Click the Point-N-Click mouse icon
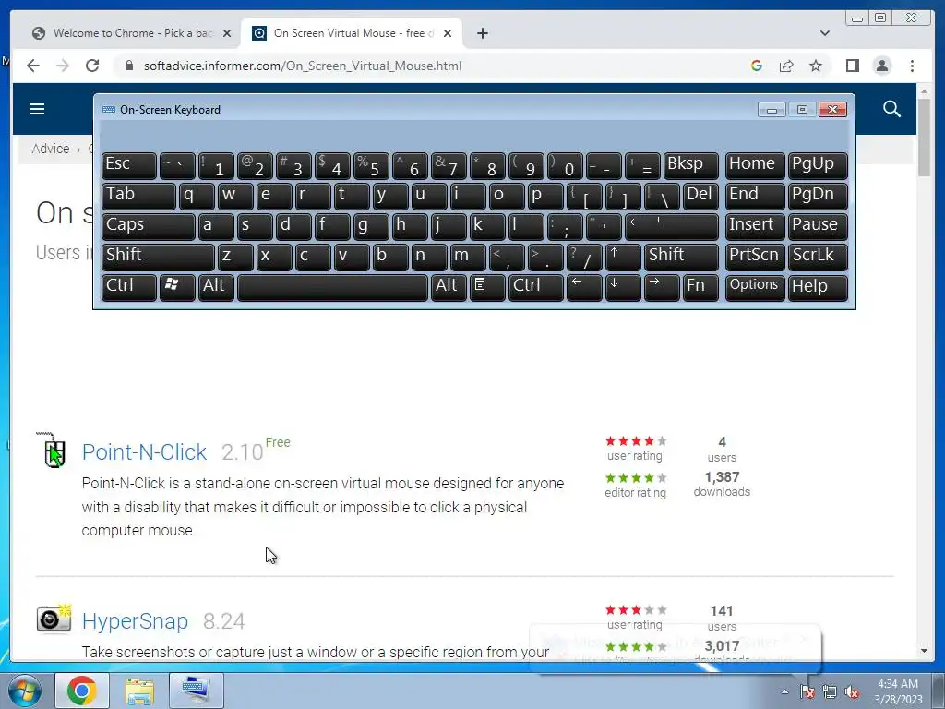Viewport: 945px width, 709px height. pyautogui.click(x=53, y=451)
